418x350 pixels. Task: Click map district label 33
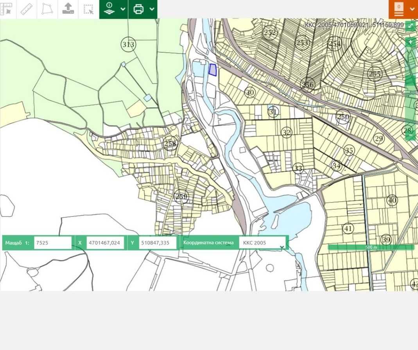coord(298,168)
